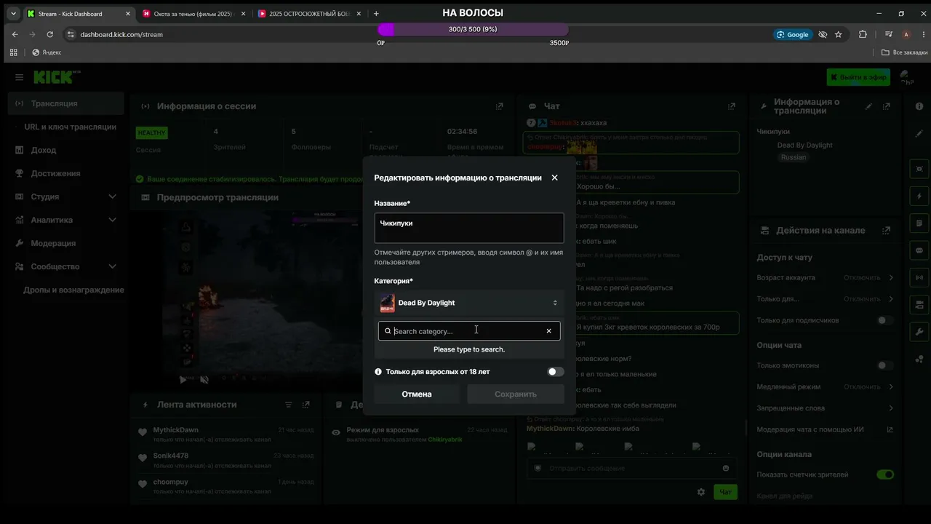931x524 pixels.
Task: Pop out the Chat panel
Action: tap(732, 106)
